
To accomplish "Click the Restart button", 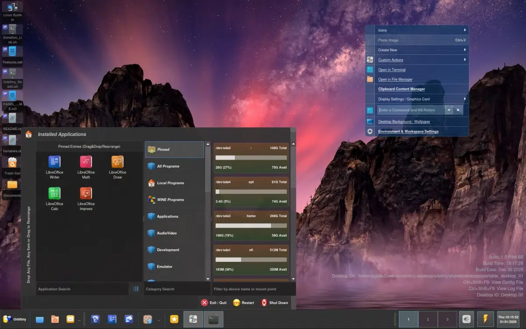I will point(243,303).
